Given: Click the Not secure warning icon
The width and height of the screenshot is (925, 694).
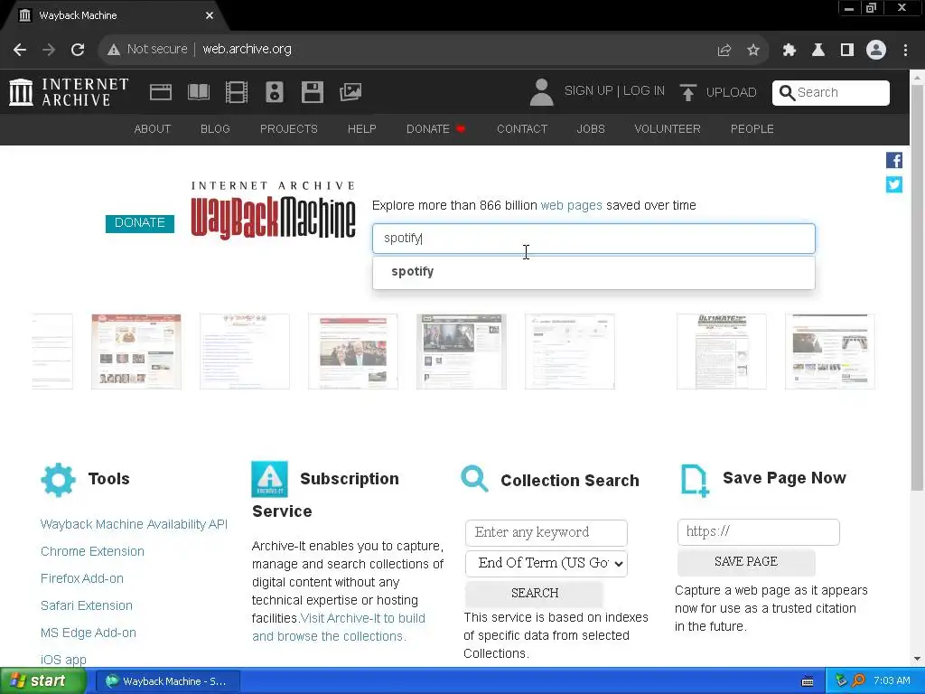Looking at the screenshot, I should [113, 50].
